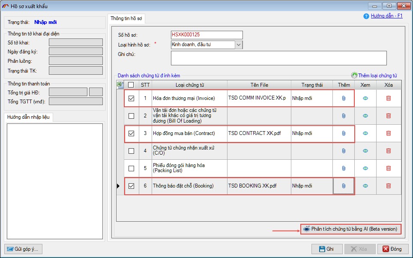Open the Loại hình hồ sơ dropdown
The width and height of the screenshot is (413, 258).
[239, 44]
